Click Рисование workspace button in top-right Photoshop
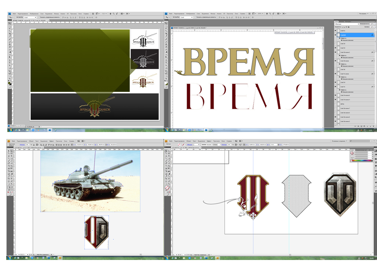377x267 pixels. (364, 14)
